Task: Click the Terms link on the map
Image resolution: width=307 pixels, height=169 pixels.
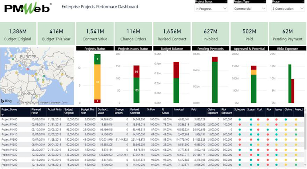Action: point(65,103)
